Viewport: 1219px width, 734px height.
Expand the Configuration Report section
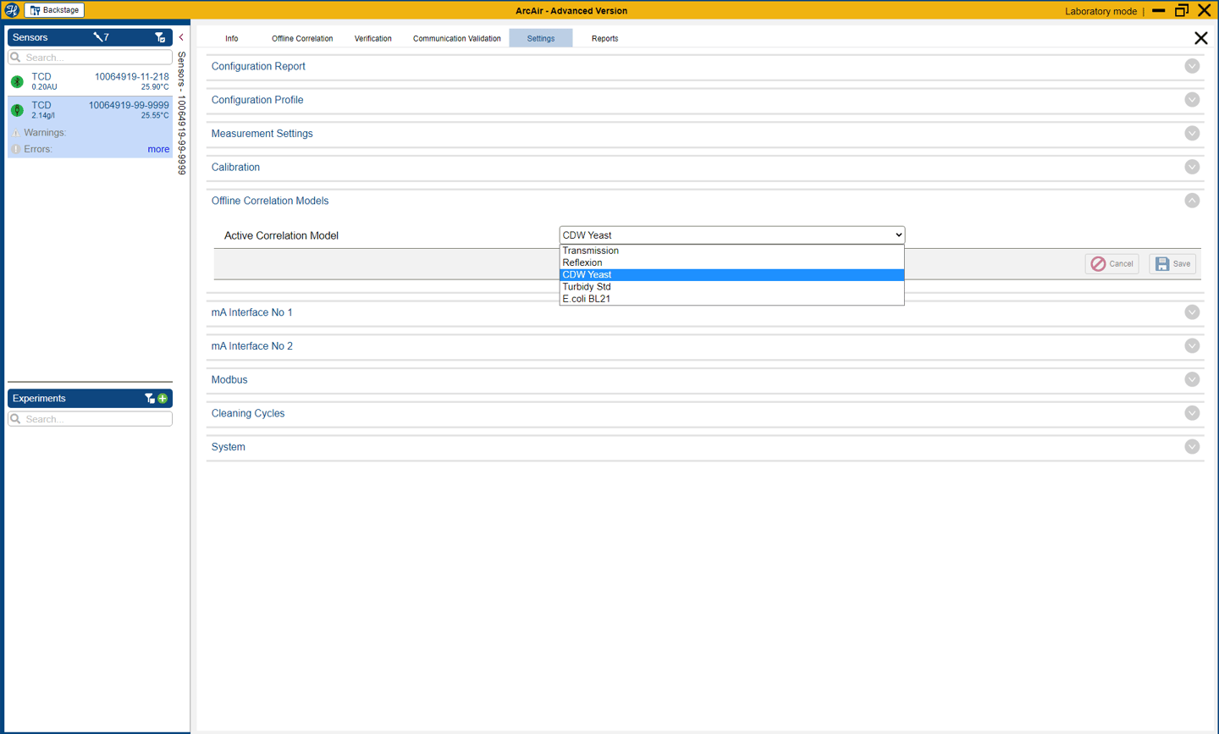(x=1192, y=66)
